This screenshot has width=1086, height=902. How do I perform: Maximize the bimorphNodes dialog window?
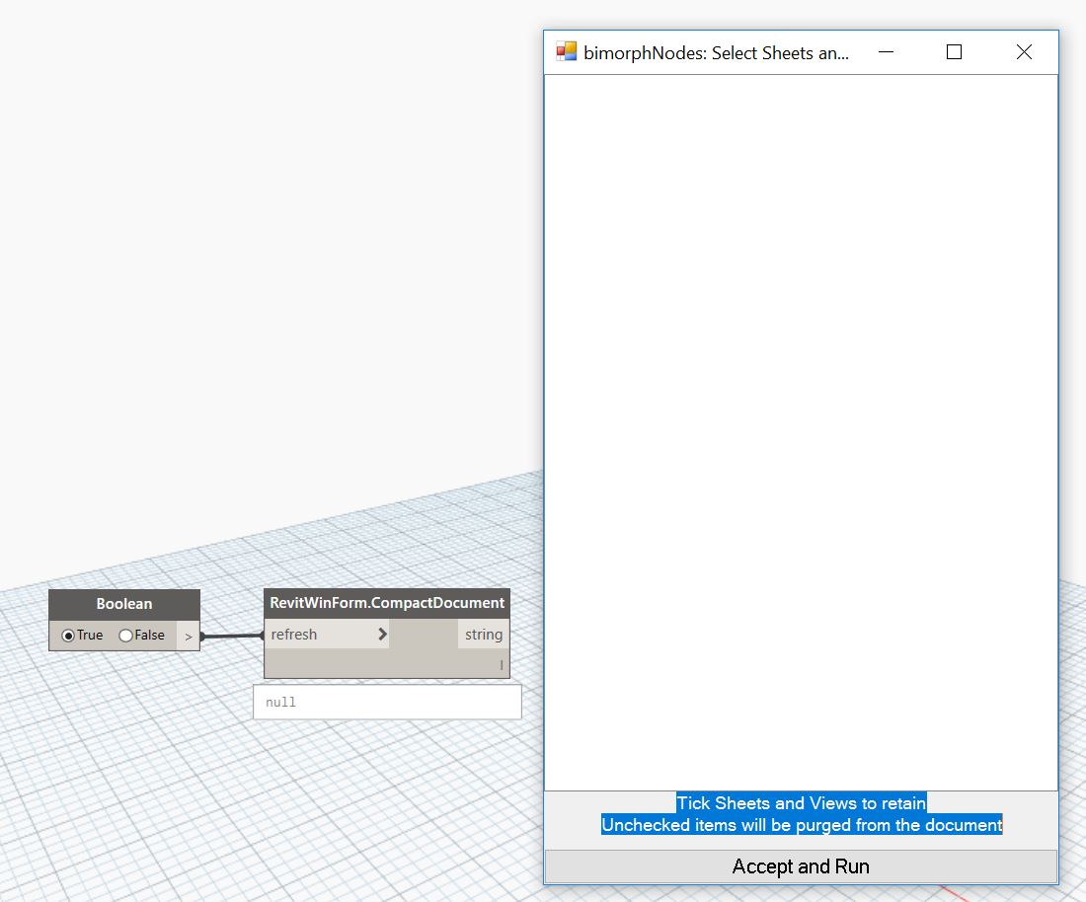point(954,51)
